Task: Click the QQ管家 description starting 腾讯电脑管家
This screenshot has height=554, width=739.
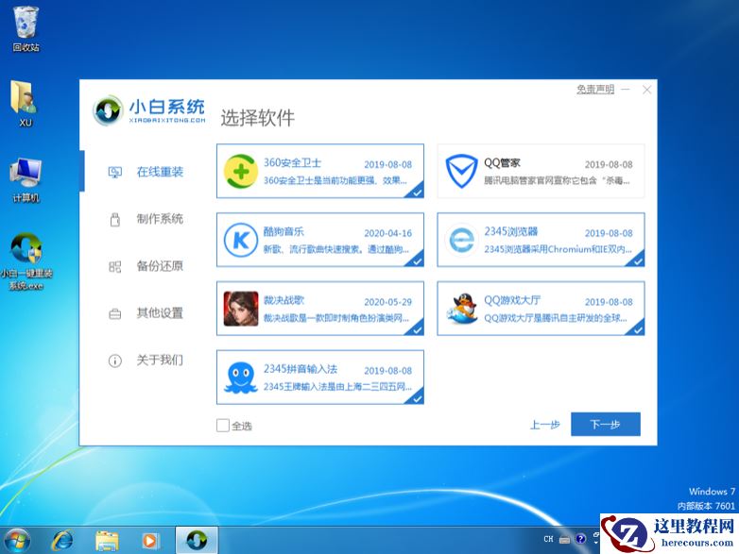Action: [x=557, y=181]
